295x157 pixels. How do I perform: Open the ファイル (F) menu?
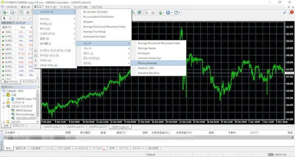coord(11,7)
